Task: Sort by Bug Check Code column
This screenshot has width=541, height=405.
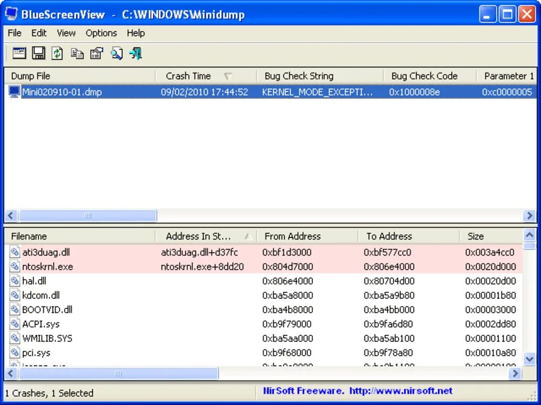Action: (x=430, y=76)
